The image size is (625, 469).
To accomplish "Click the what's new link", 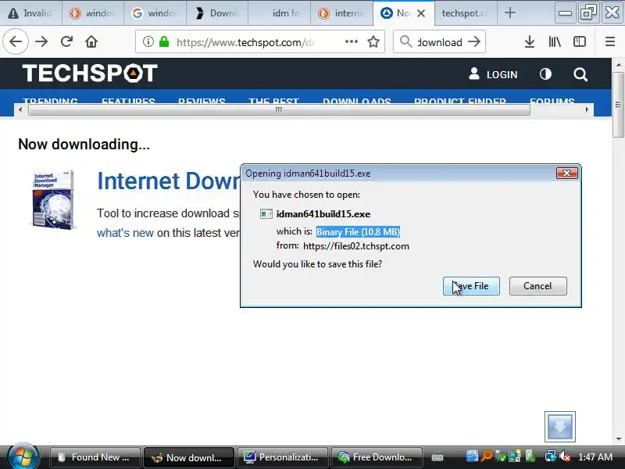I will coord(125,233).
